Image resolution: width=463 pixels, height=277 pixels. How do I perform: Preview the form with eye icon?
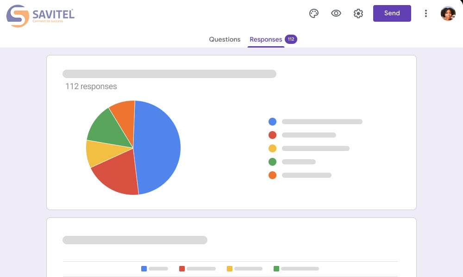(336, 13)
